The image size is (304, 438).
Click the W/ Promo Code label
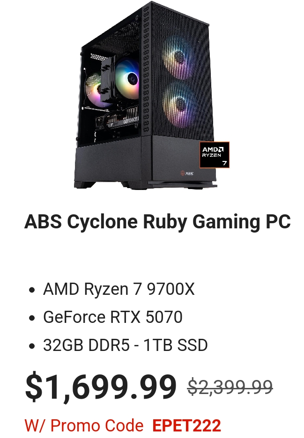tap(84, 425)
